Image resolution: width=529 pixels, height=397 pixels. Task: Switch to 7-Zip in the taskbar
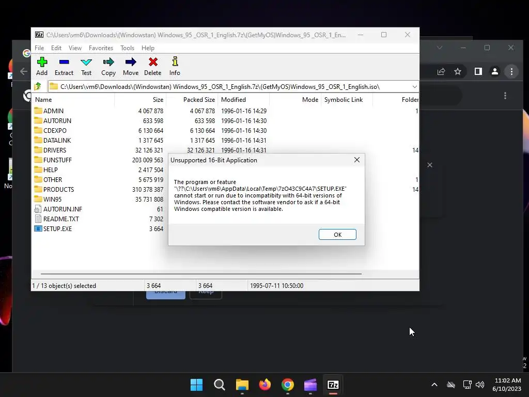tap(333, 385)
